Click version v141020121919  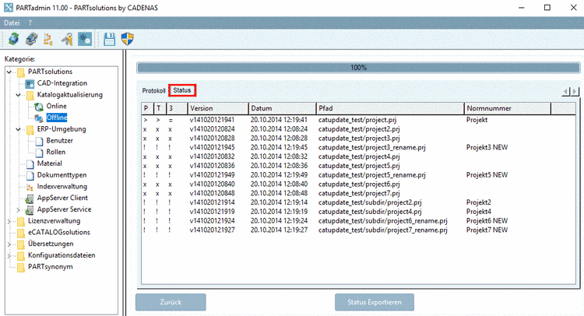point(212,212)
